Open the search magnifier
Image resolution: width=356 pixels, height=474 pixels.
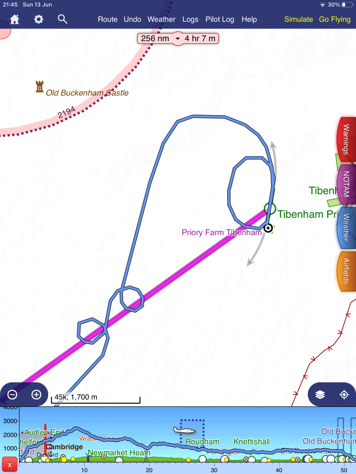tap(63, 19)
